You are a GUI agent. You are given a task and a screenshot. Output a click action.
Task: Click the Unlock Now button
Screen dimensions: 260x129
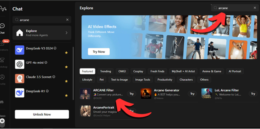pos(42,114)
